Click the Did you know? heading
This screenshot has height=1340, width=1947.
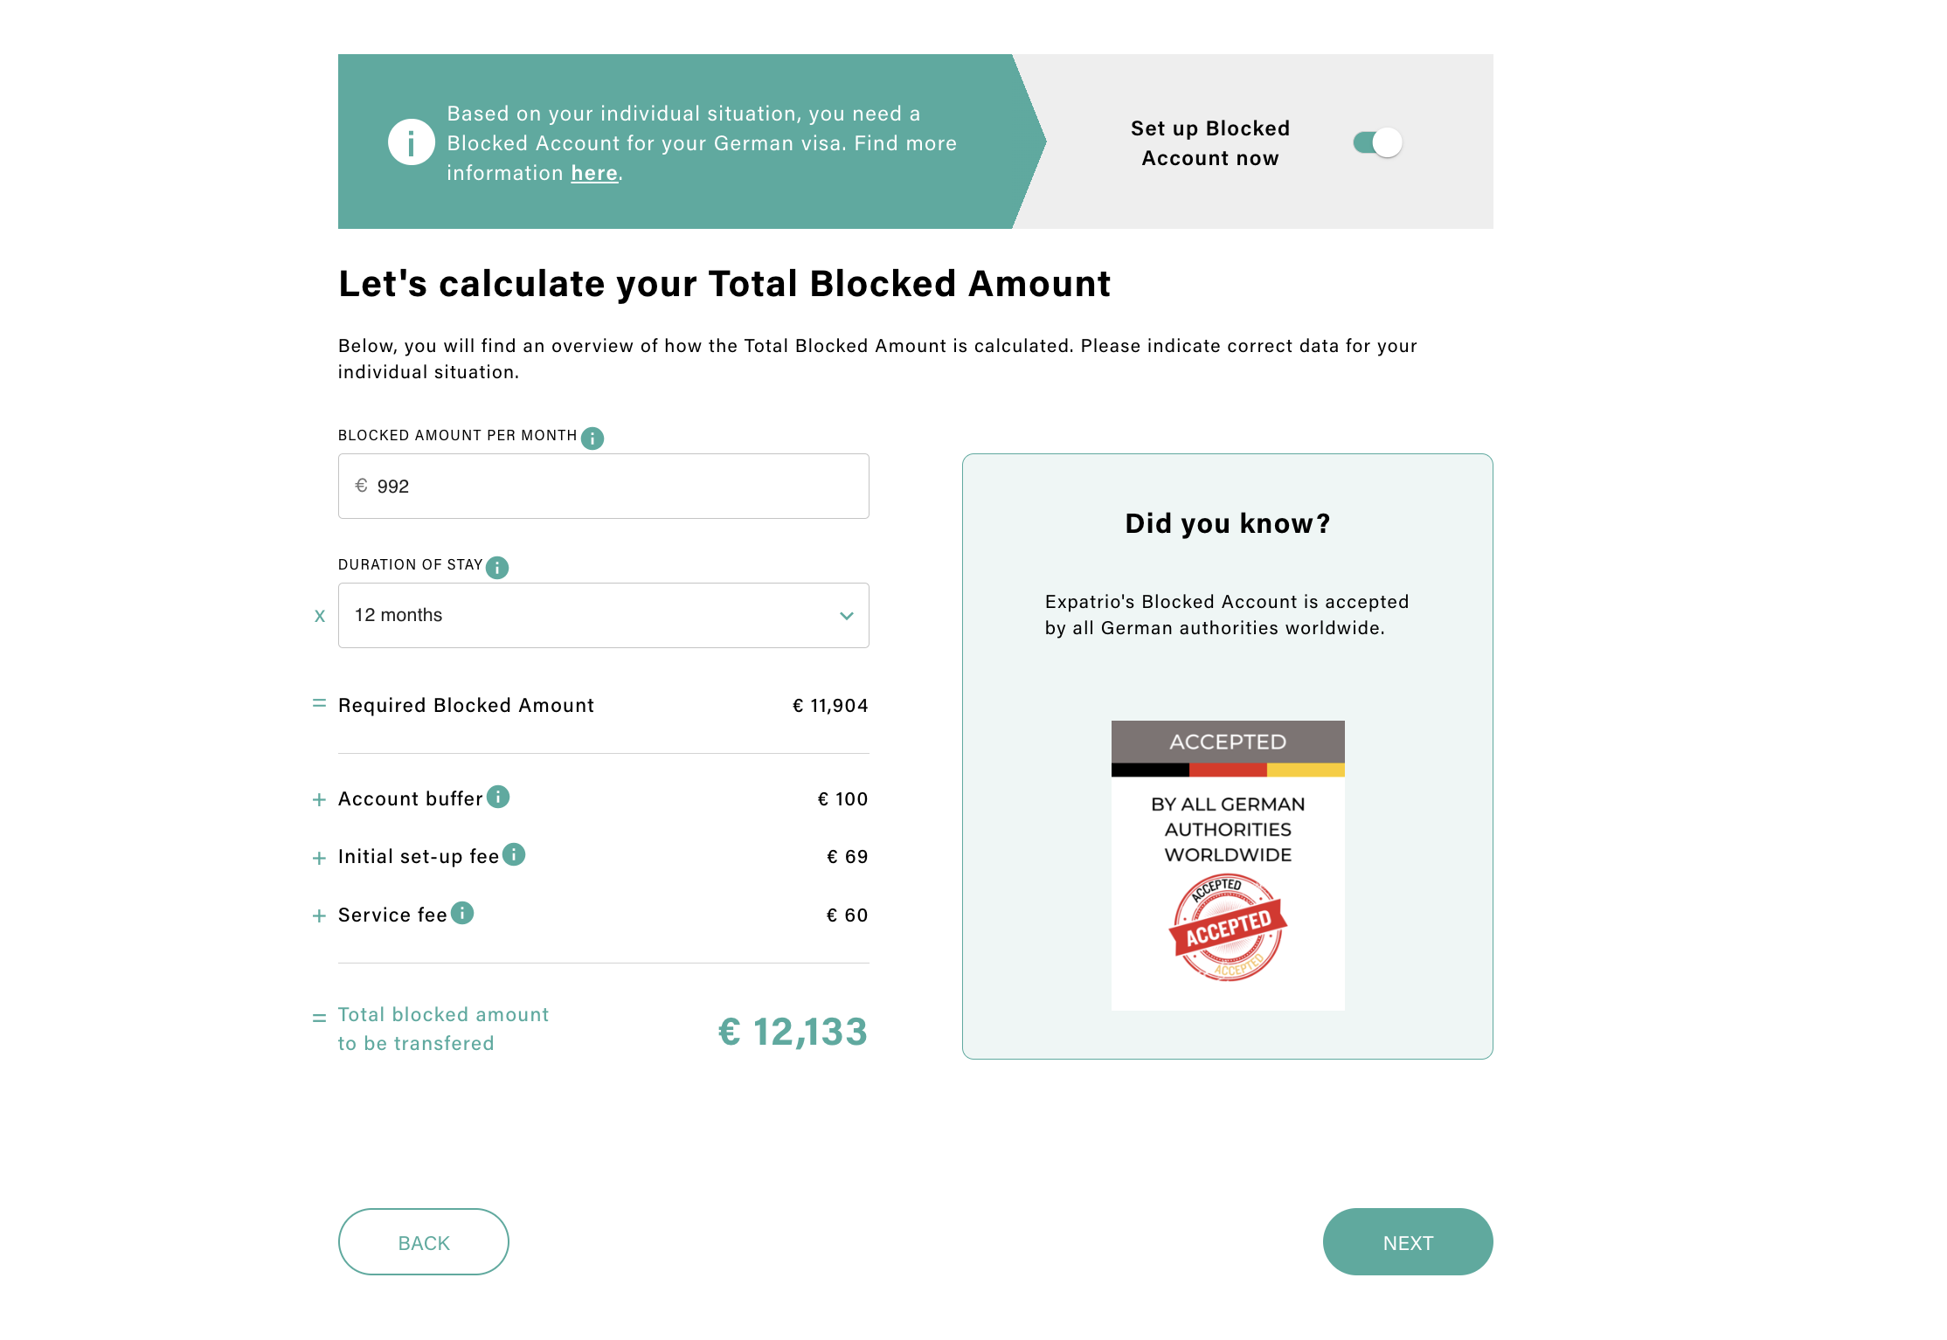pyautogui.click(x=1227, y=523)
